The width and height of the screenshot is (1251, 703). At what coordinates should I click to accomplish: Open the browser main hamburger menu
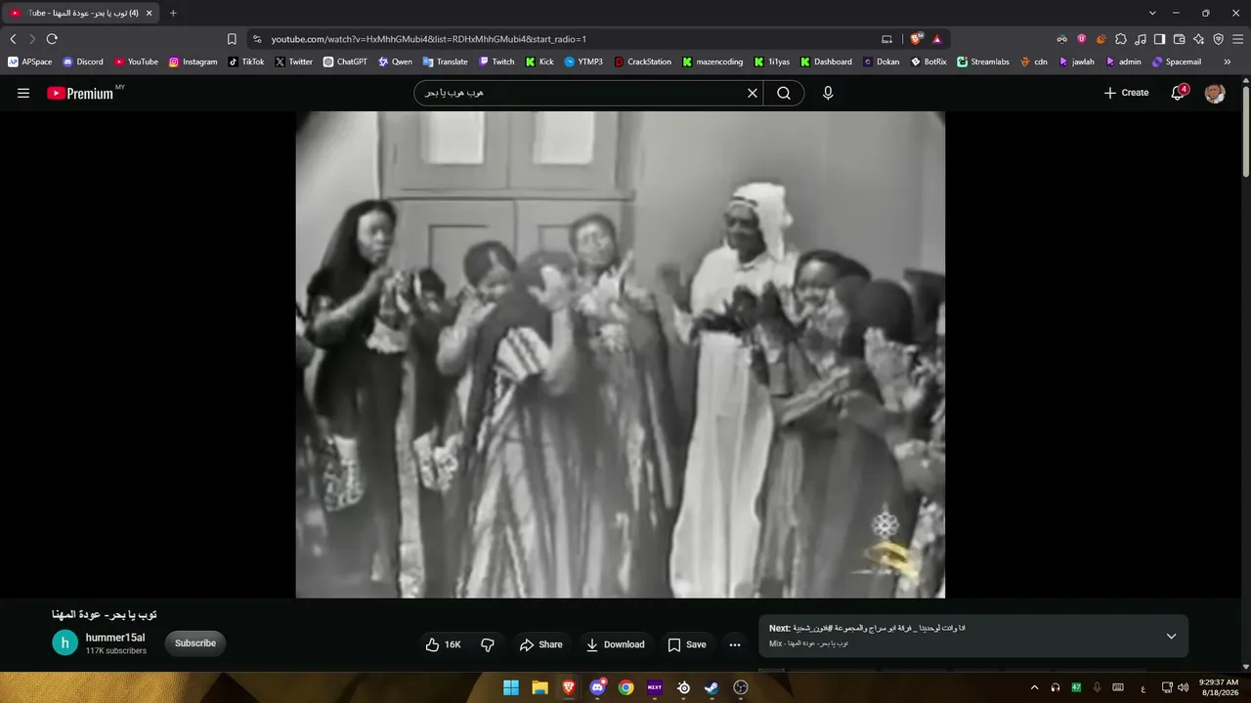click(x=1237, y=39)
